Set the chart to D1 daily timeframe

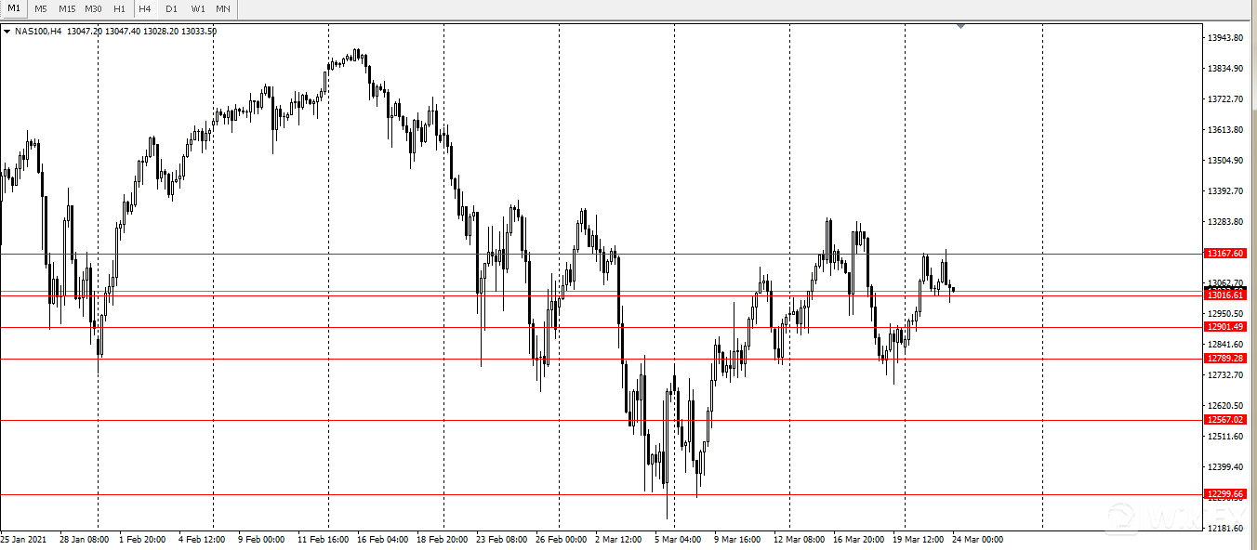[x=171, y=8]
